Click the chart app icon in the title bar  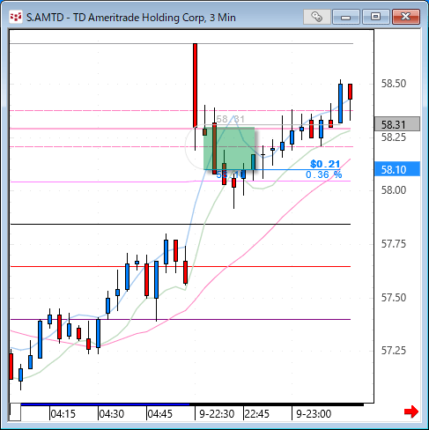pyautogui.click(x=16, y=17)
